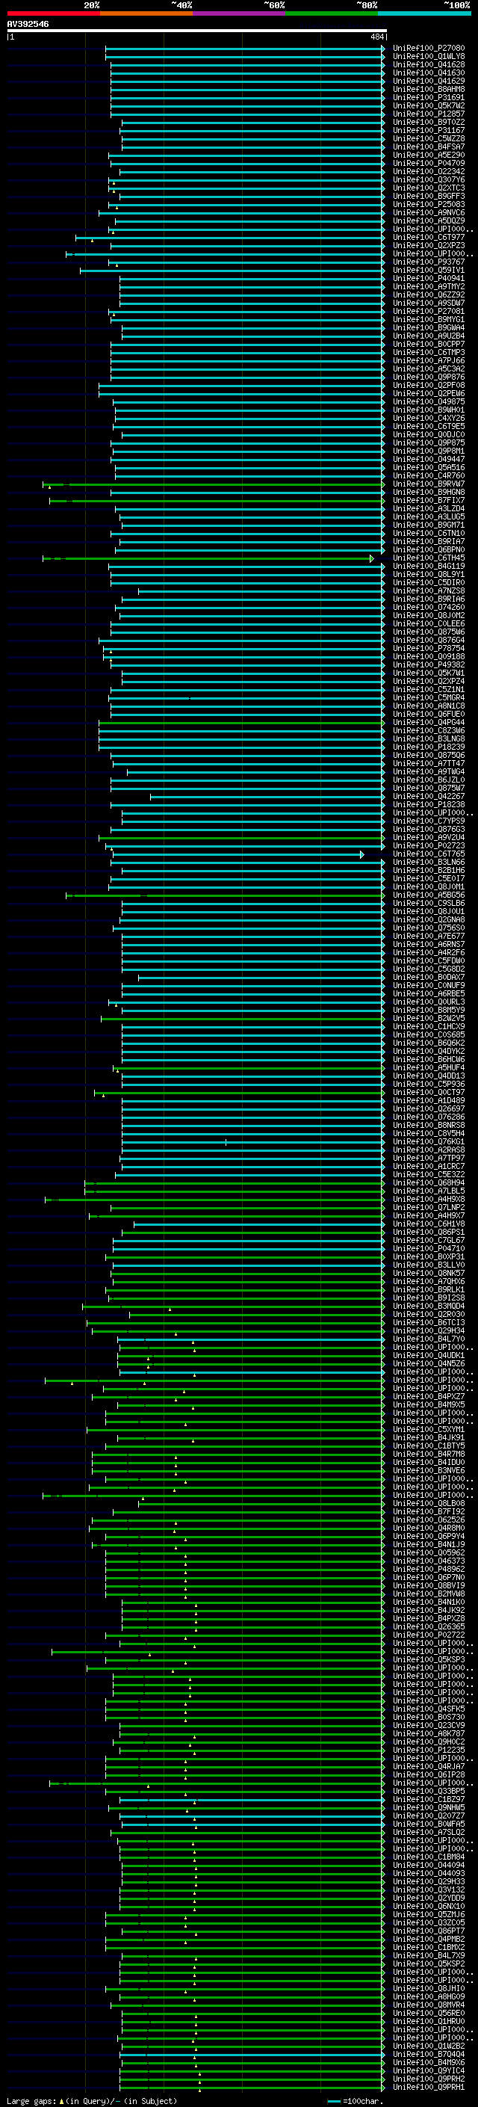Select hit label UniRef100_Q68H94
The width and height of the screenshot is (478, 2107).
click(x=428, y=1182)
